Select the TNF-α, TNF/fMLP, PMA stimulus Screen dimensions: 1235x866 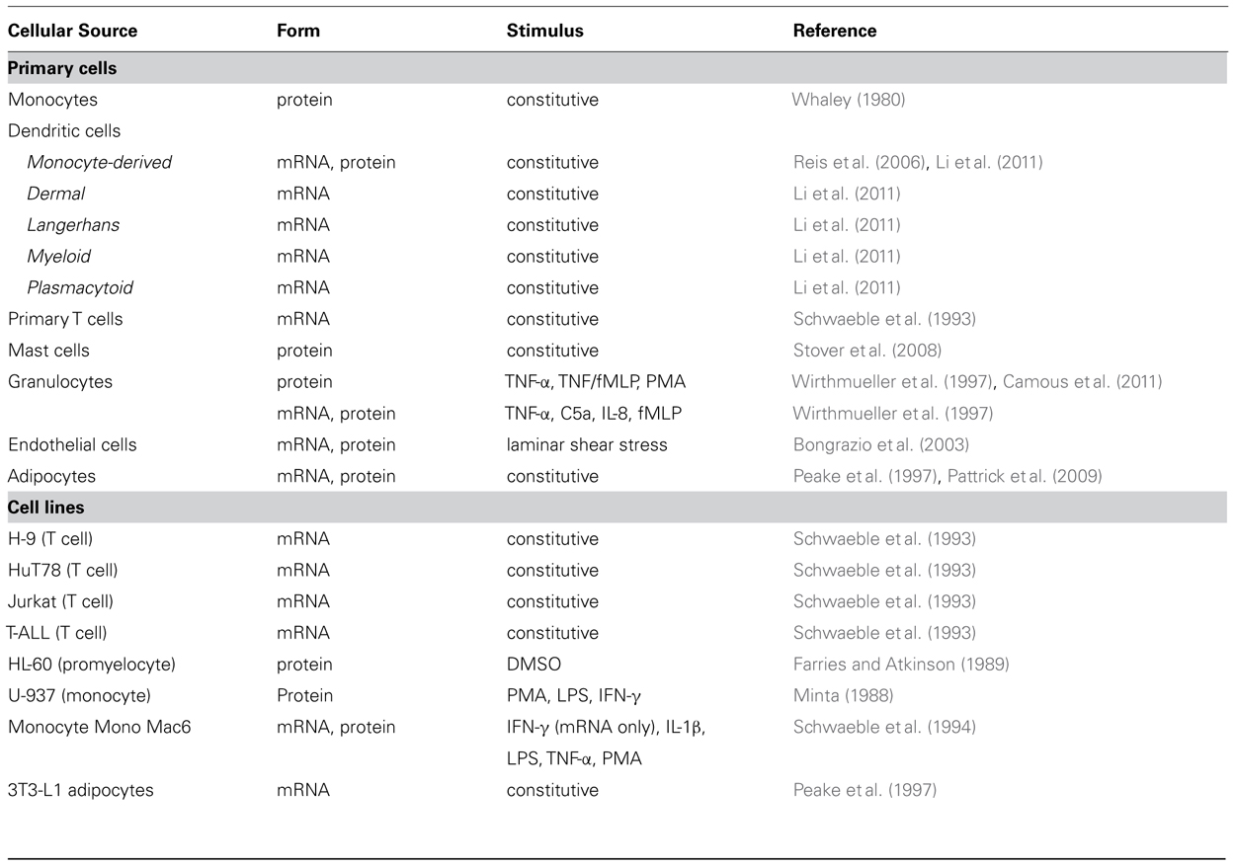[597, 382]
